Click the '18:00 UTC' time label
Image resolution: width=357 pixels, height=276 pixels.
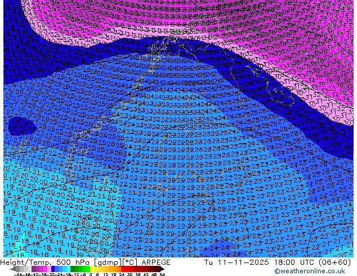293,262
